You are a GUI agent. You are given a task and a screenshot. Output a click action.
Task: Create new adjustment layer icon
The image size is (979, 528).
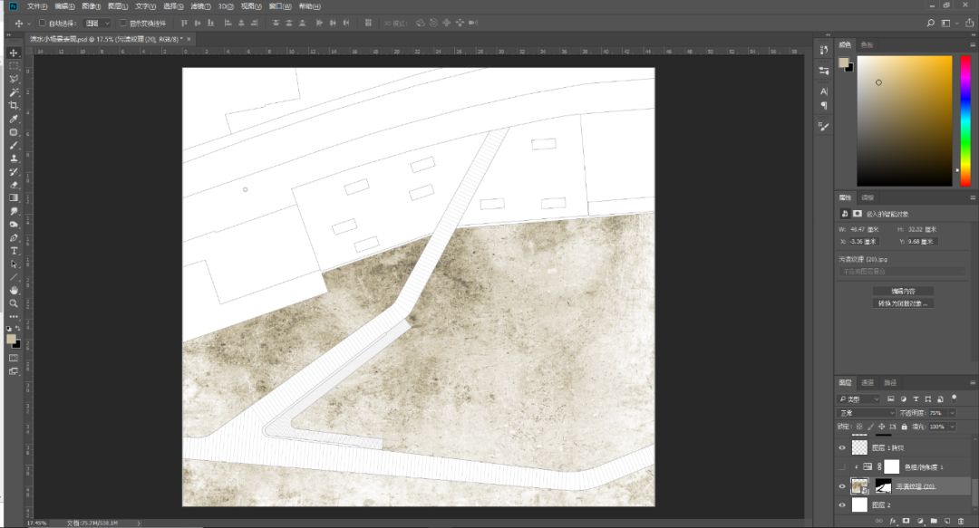[x=920, y=521]
